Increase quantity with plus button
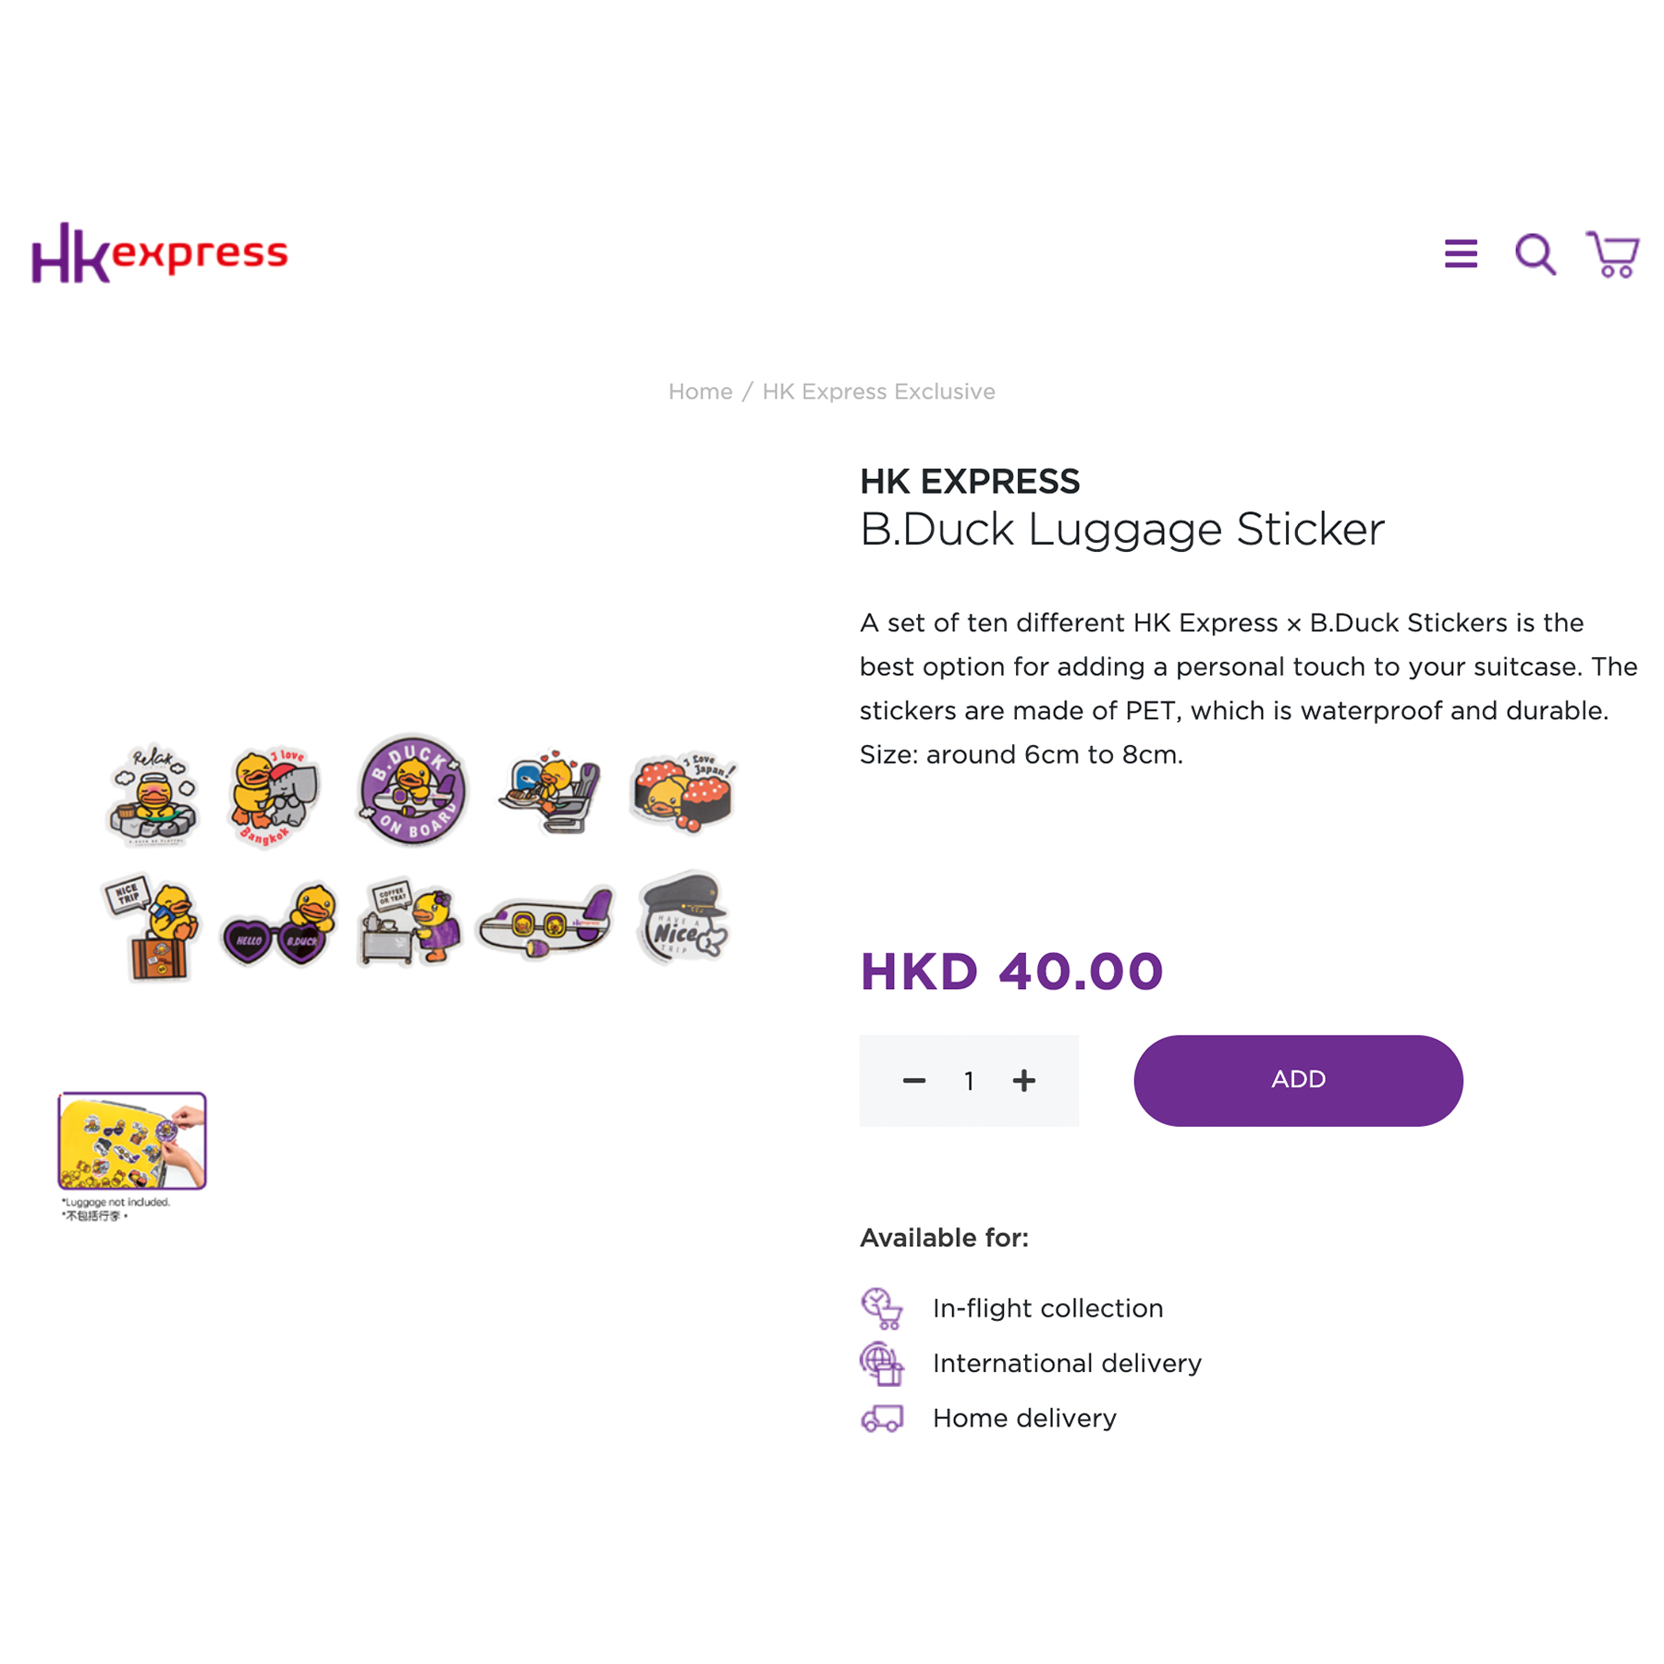Image resolution: width=1664 pixels, height=1664 pixels. (1023, 1081)
